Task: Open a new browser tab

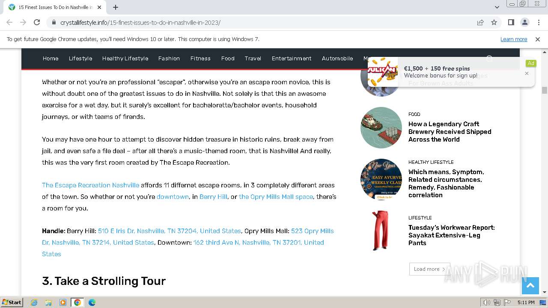Action: click(x=116, y=7)
